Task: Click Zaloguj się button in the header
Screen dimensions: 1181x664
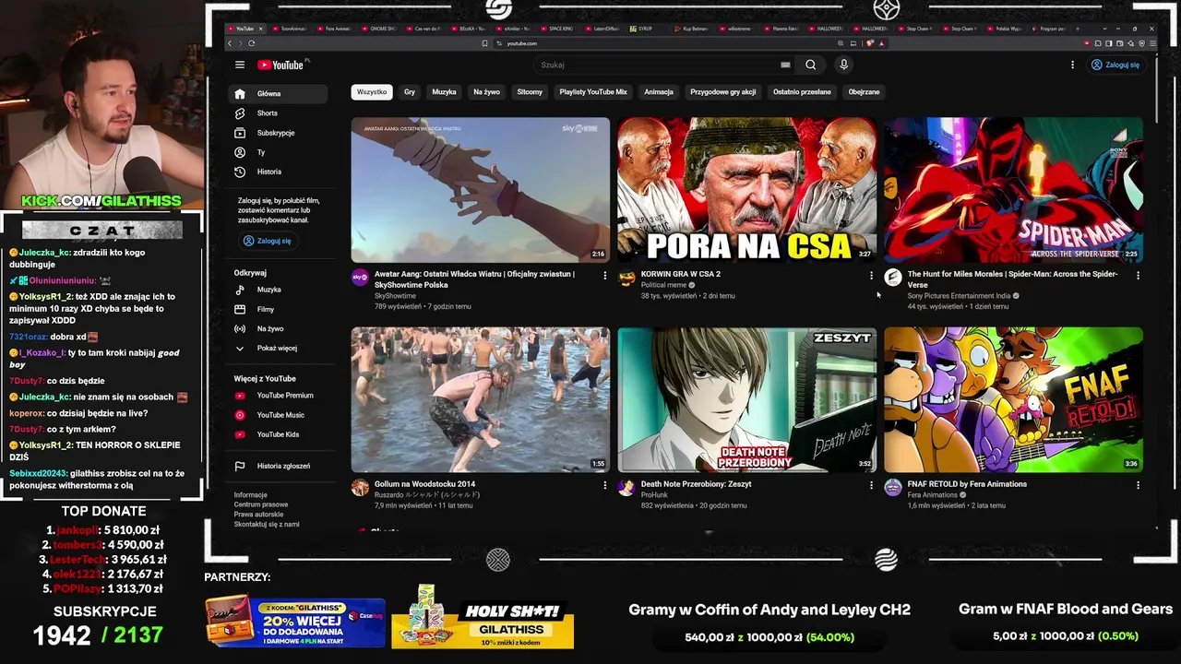Action: 1115,65
